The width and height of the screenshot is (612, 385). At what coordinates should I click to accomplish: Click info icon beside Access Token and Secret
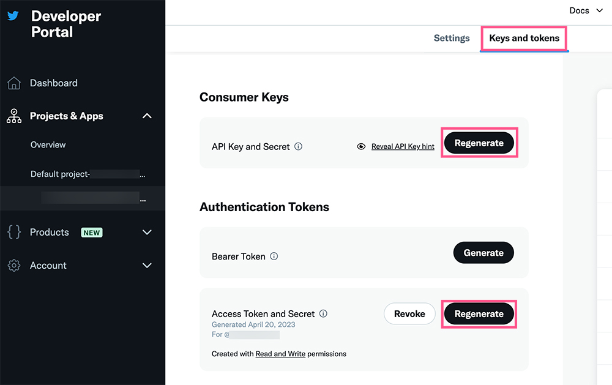point(323,313)
